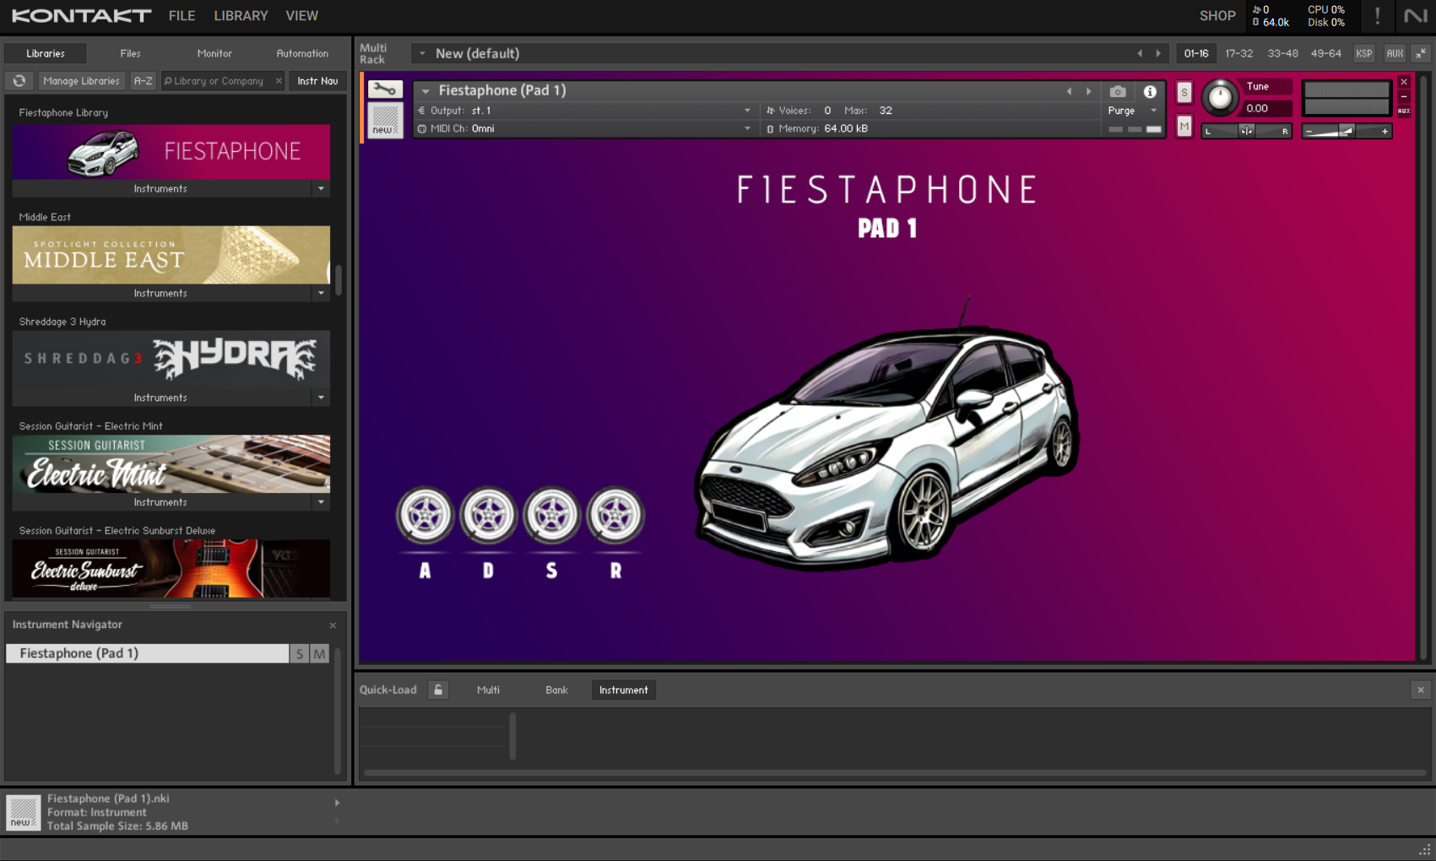Click the Sustain wheel knob labeled S
The height and width of the screenshot is (861, 1436).
coord(552,515)
